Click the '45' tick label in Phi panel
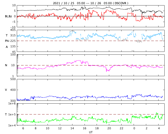Viewport: 168px width, 134px height. [x=14, y=52]
